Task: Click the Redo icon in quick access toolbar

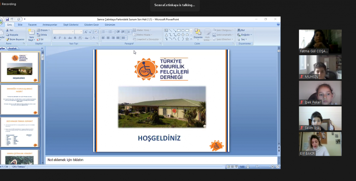Action: pos(19,19)
